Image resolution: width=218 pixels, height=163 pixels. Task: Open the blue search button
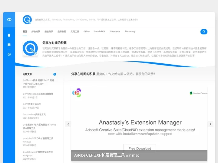point(204,32)
